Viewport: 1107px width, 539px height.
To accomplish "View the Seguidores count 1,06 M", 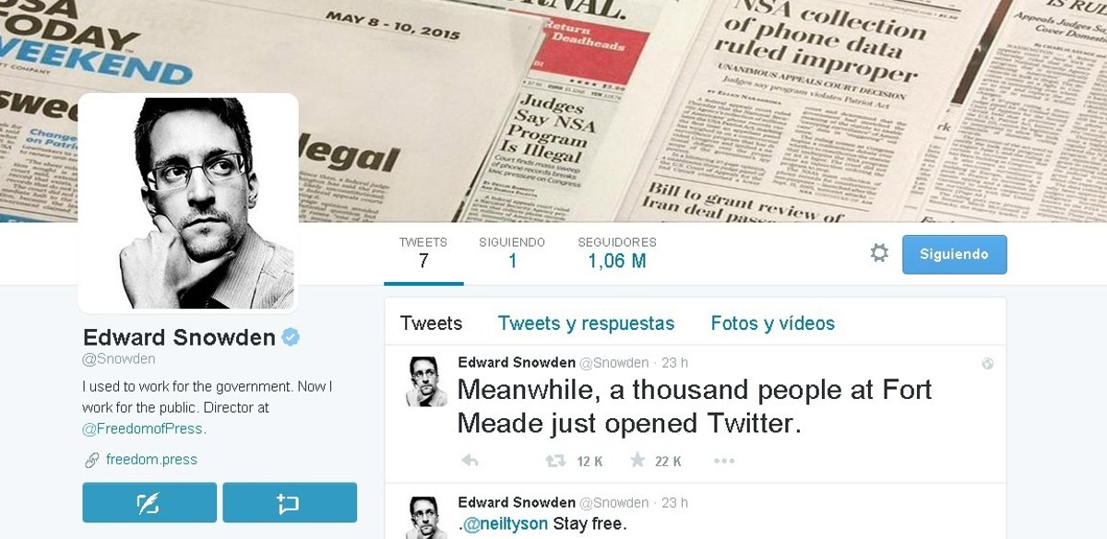I will [x=617, y=253].
